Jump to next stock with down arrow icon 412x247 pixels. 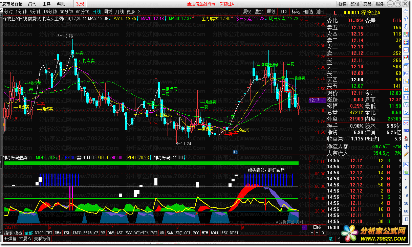pyautogui.click(x=406, y=27)
